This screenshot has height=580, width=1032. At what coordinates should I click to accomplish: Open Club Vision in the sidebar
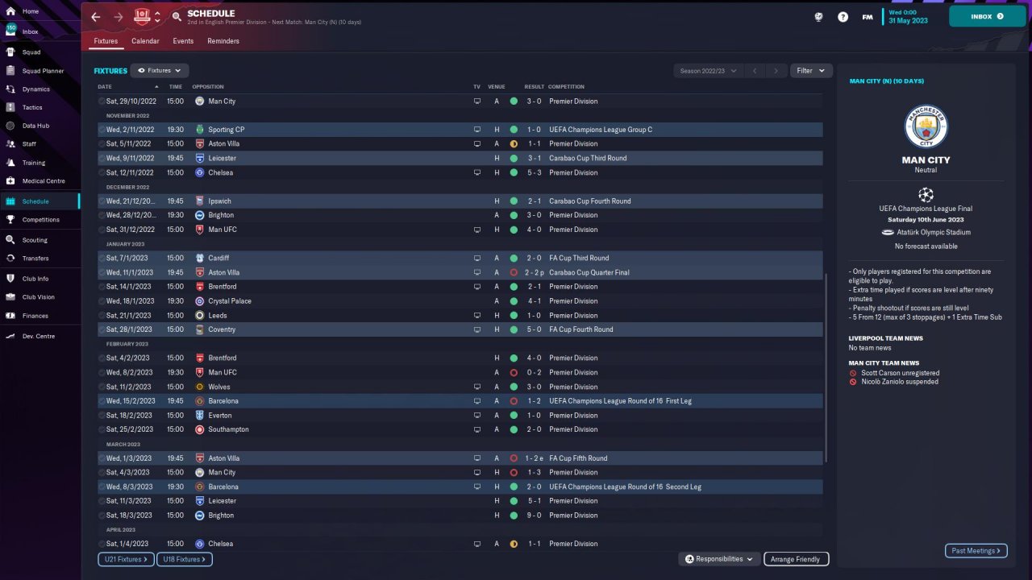point(40,297)
